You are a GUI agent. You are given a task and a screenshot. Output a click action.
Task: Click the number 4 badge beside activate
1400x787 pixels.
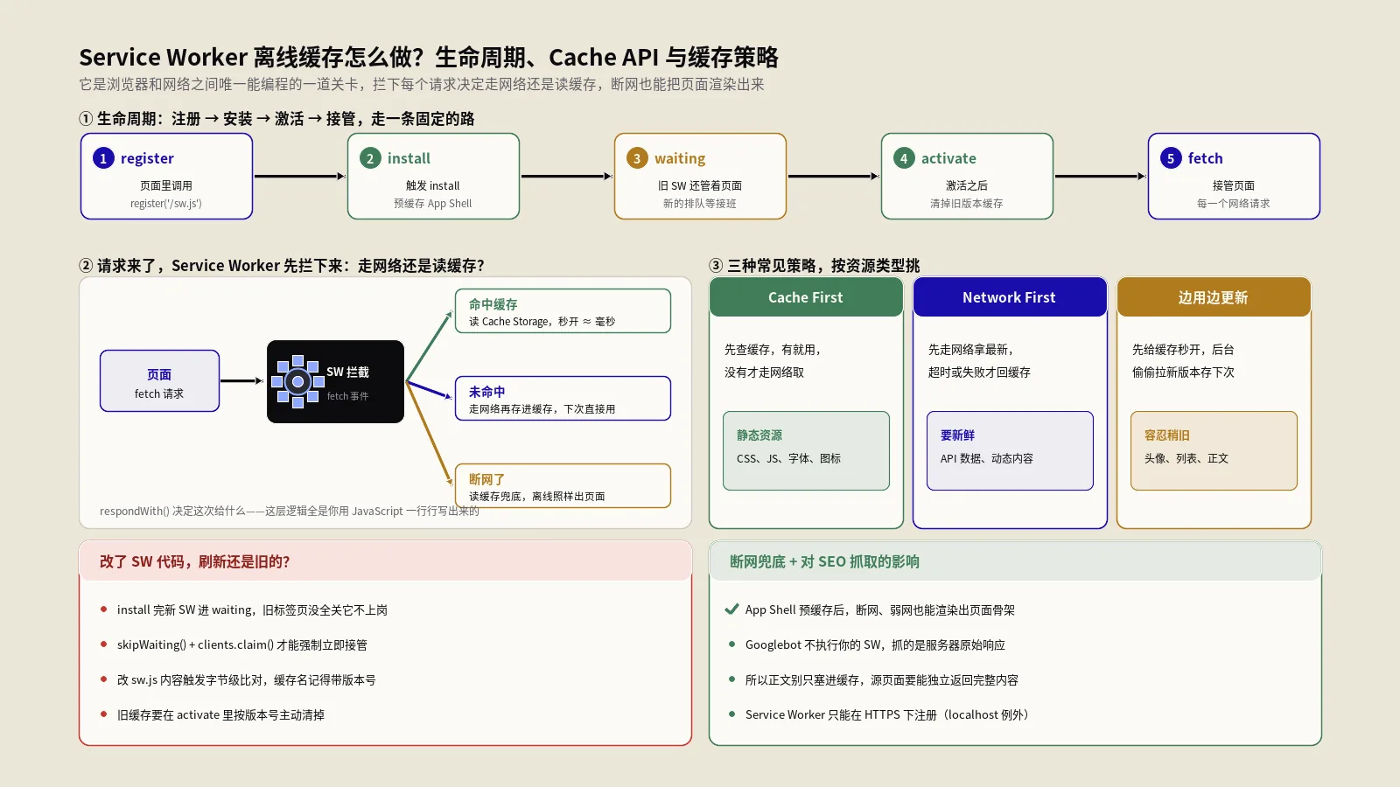(904, 158)
